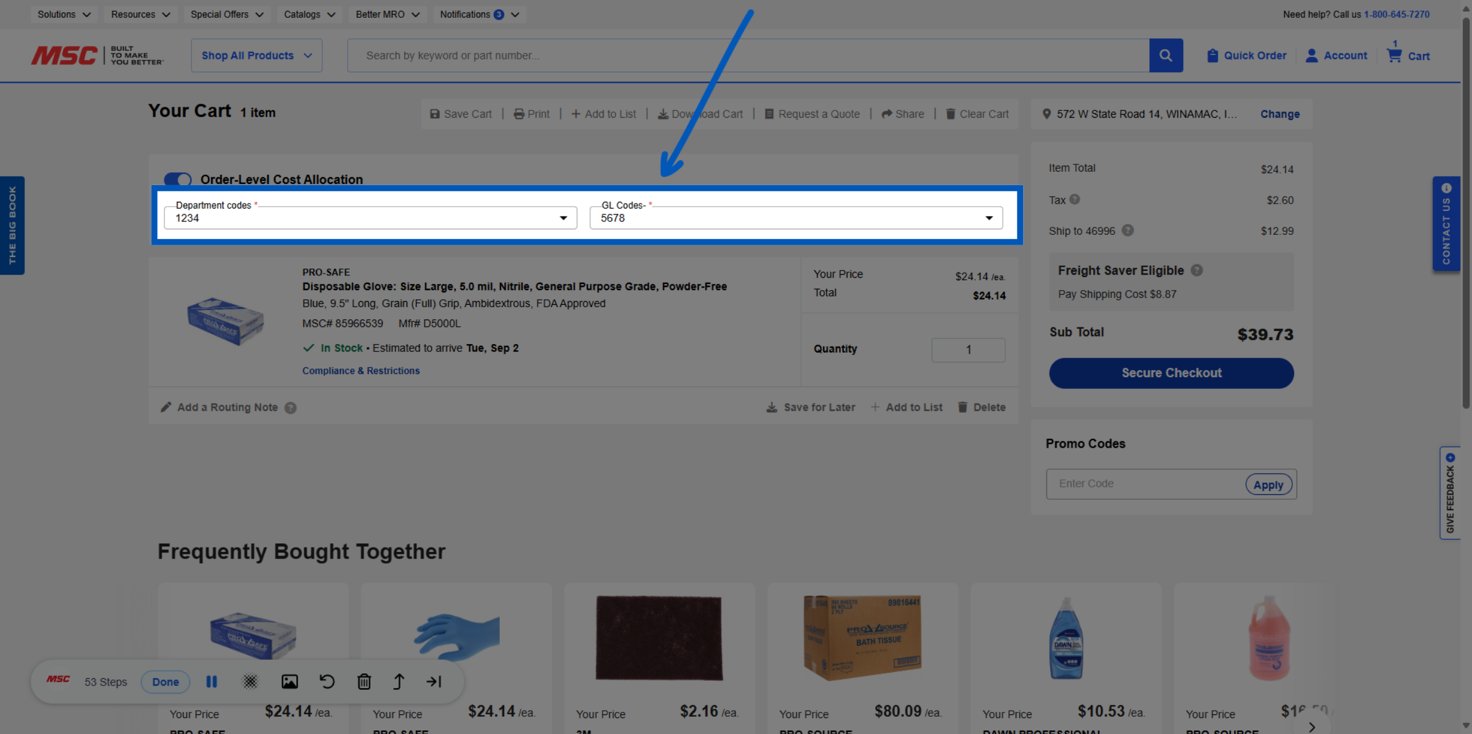The width and height of the screenshot is (1472, 734).
Task: Open The Big Book side tab
Action: tap(12, 225)
